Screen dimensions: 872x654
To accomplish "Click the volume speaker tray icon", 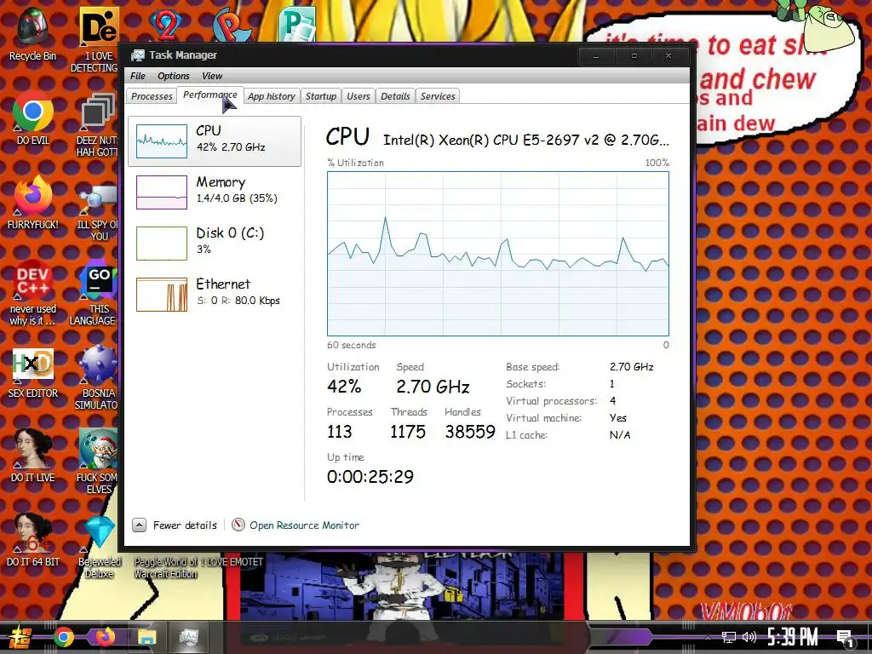I will [749, 637].
